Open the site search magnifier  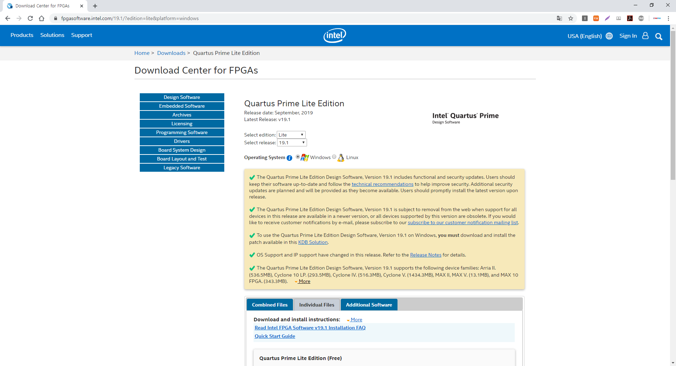coord(659,36)
